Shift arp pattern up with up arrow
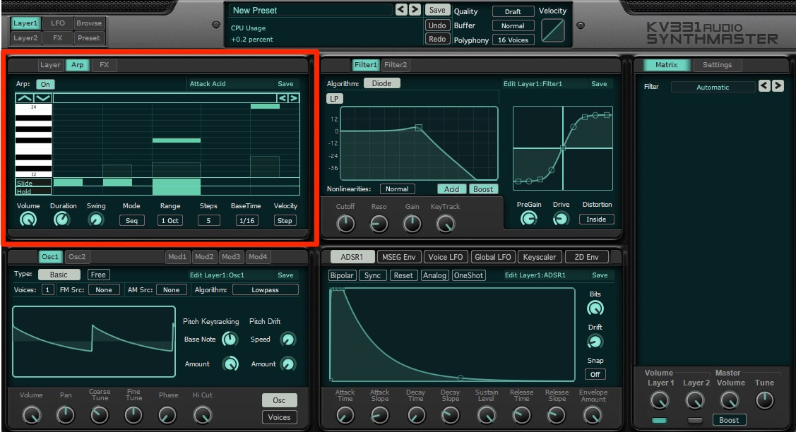Viewport: 796px width, 432px height. point(24,98)
